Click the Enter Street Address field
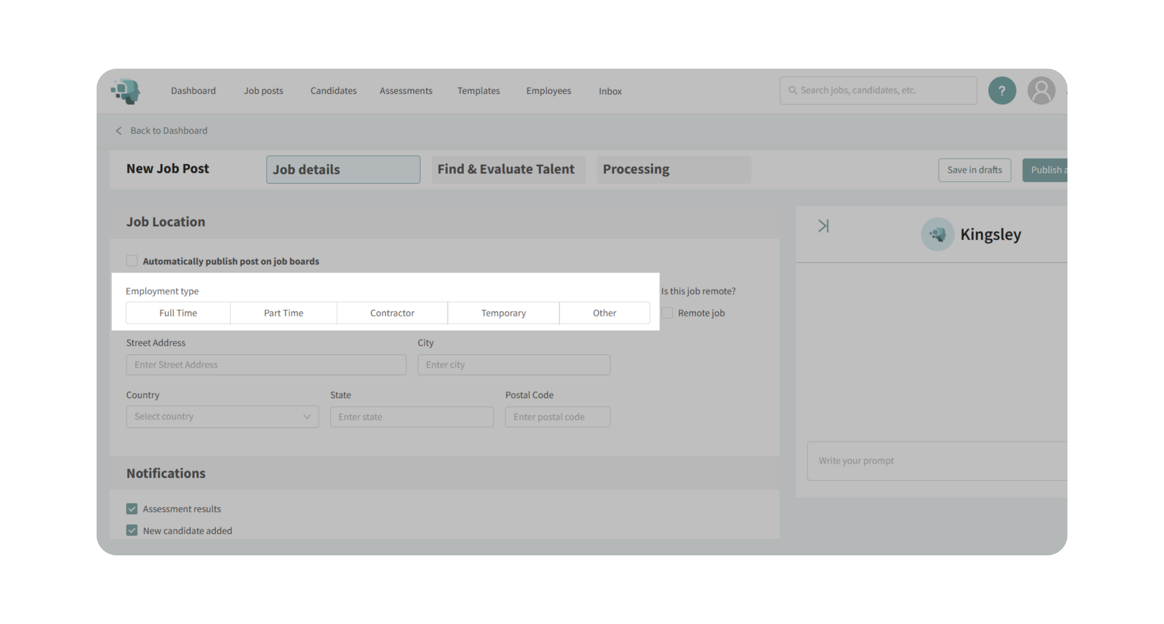Screen dimensions: 1164x624 point(266,365)
